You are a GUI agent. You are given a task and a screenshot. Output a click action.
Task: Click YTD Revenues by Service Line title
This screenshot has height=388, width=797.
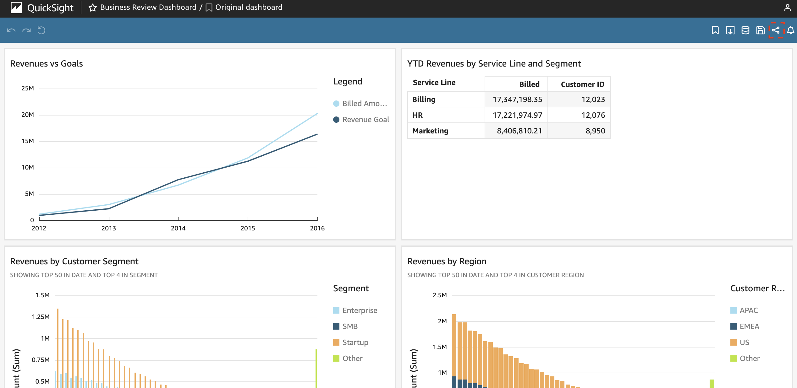click(494, 64)
